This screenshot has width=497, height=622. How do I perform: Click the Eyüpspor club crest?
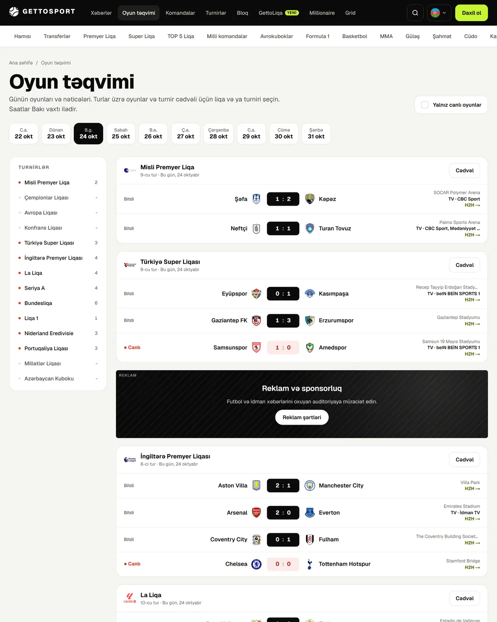pyautogui.click(x=256, y=294)
